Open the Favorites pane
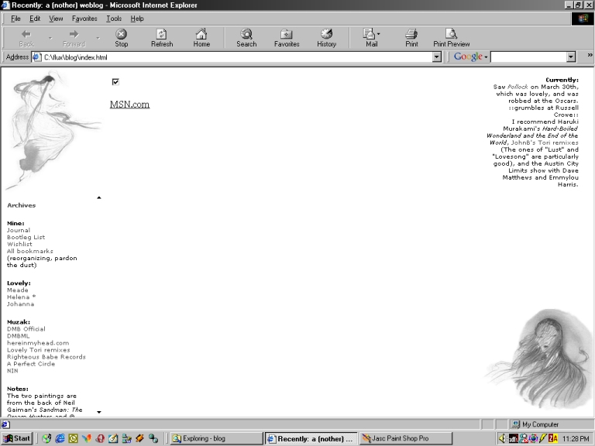The image size is (595, 446). (287, 38)
